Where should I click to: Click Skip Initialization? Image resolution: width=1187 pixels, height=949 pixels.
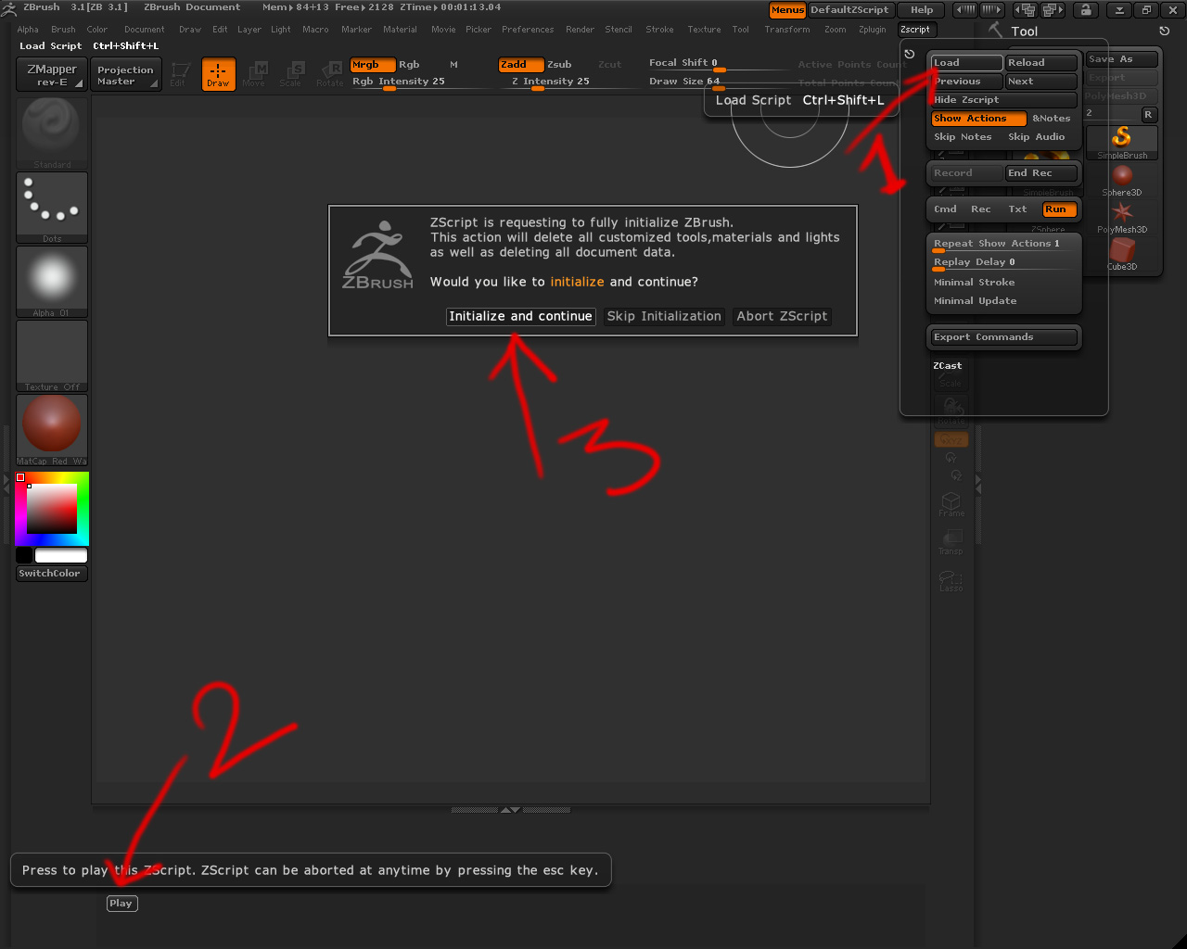coord(664,316)
